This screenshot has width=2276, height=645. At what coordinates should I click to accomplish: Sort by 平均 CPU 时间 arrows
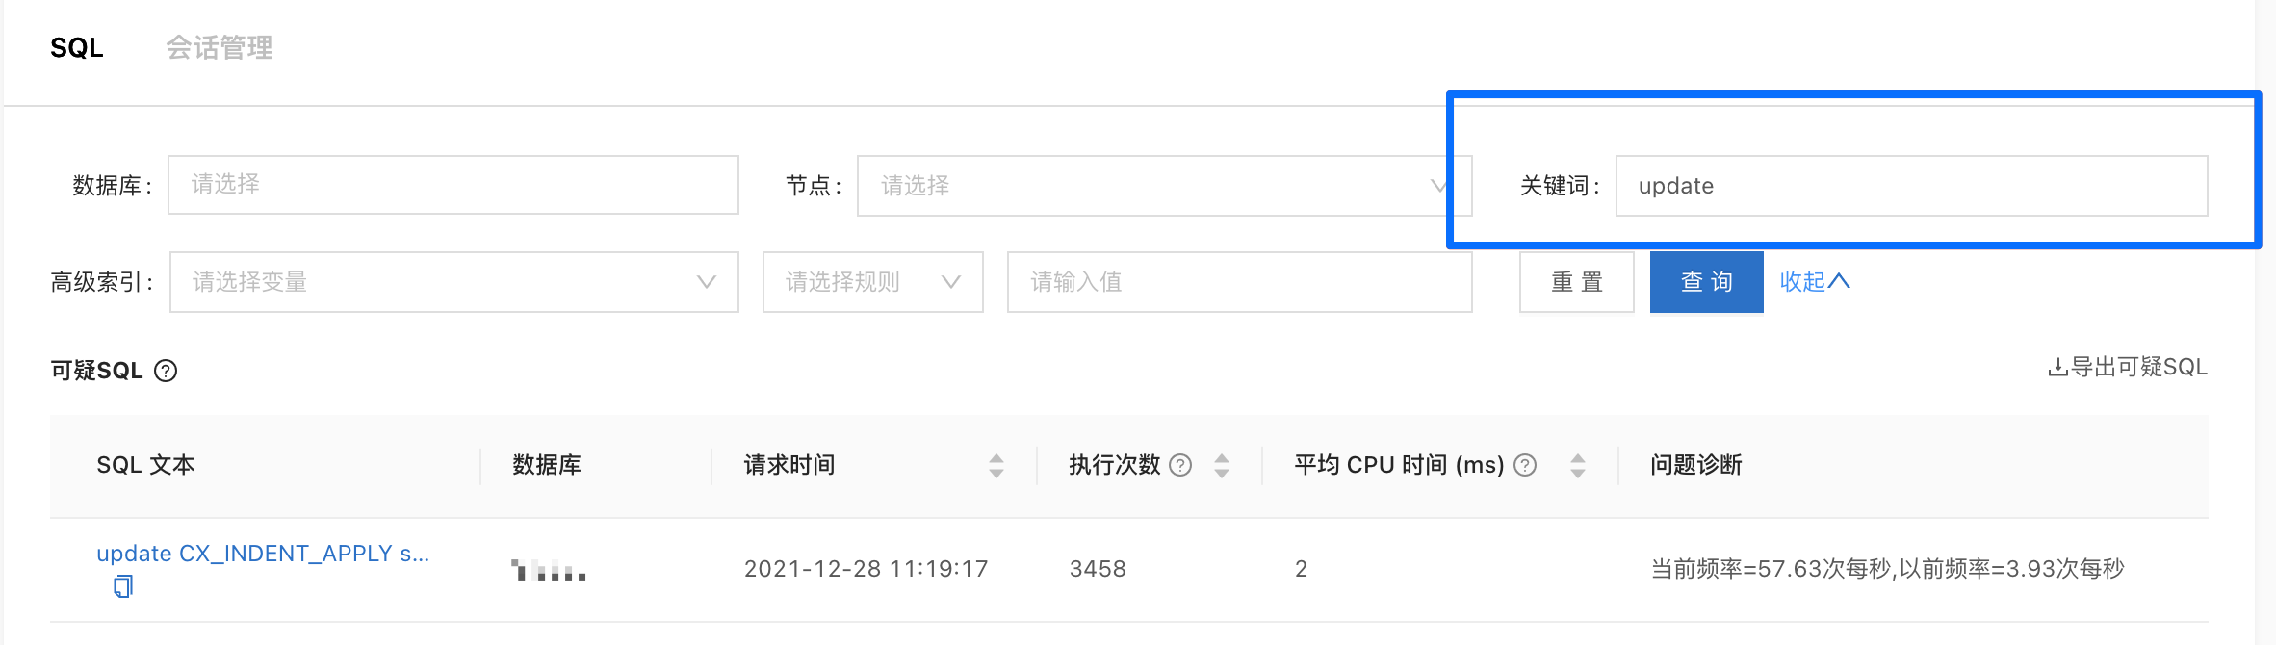pyautogui.click(x=1578, y=466)
